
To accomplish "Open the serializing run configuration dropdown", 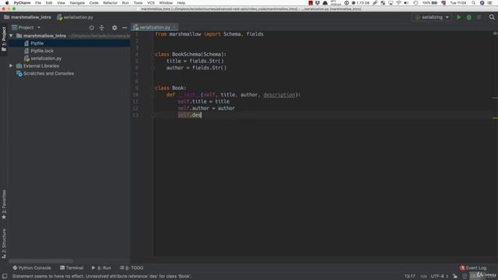I will (432, 17).
